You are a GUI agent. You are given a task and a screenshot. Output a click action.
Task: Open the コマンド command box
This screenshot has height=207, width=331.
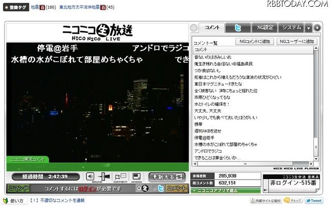19,188
